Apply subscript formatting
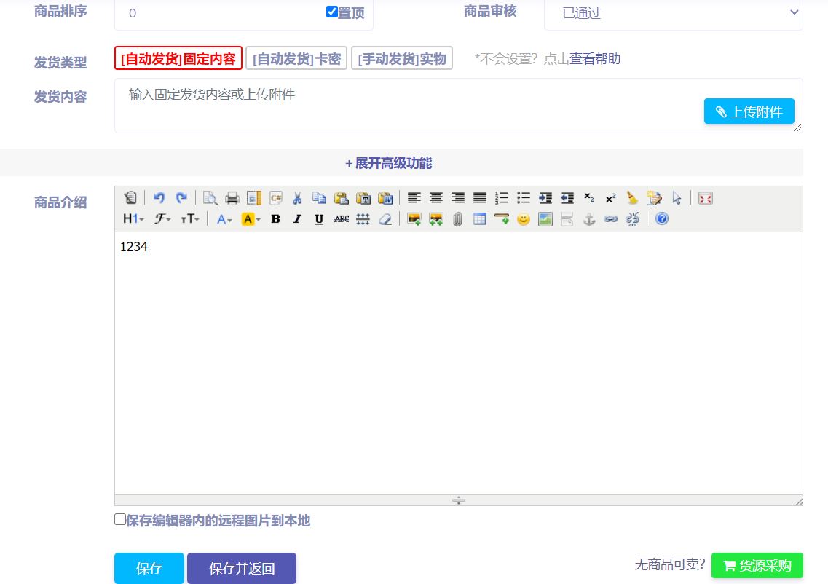Screen dimensions: 828x584 589,198
